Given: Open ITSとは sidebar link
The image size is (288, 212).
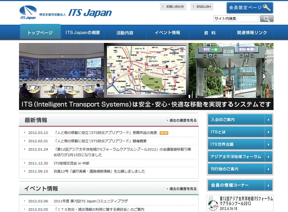Looking at the screenshot, I should (x=240, y=132).
